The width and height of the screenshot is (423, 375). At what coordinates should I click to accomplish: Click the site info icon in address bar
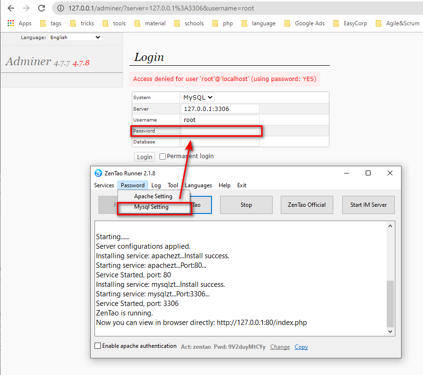[x=61, y=8]
